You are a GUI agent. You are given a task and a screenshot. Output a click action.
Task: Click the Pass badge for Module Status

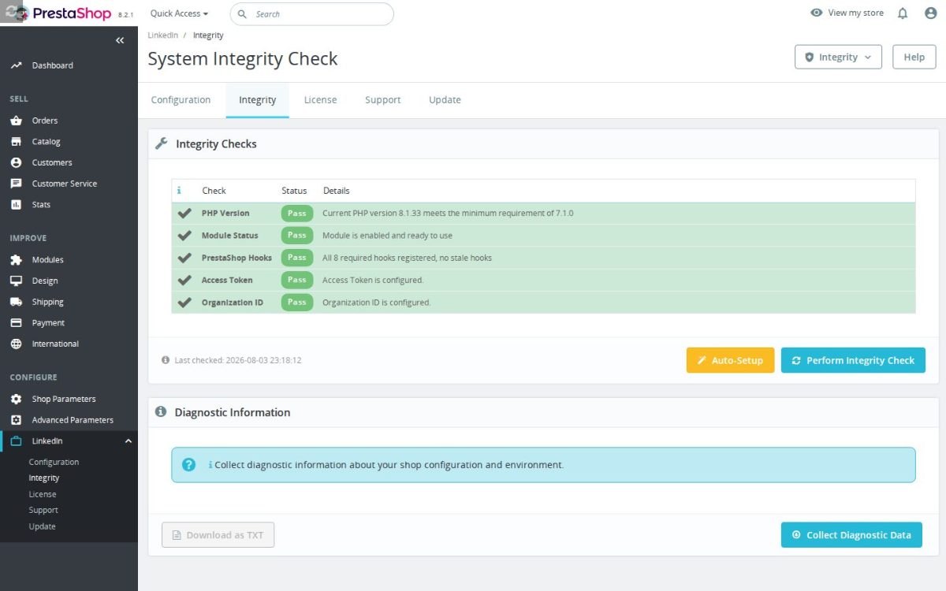coord(297,236)
